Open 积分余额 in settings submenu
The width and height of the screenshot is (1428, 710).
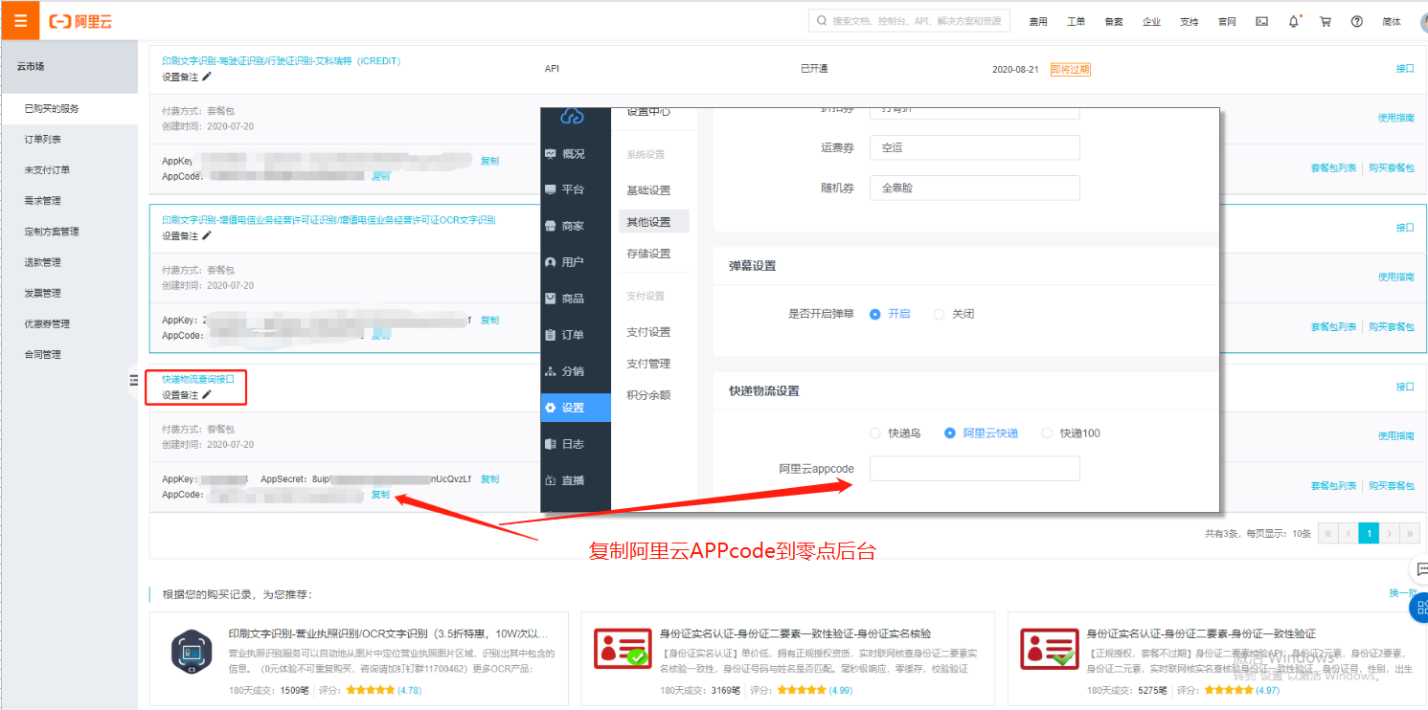pyautogui.click(x=648, y=395)
